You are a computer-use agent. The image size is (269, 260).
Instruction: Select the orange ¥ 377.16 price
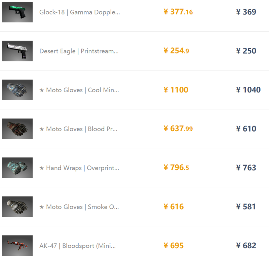pyautogui.click(x=178, y=12)
